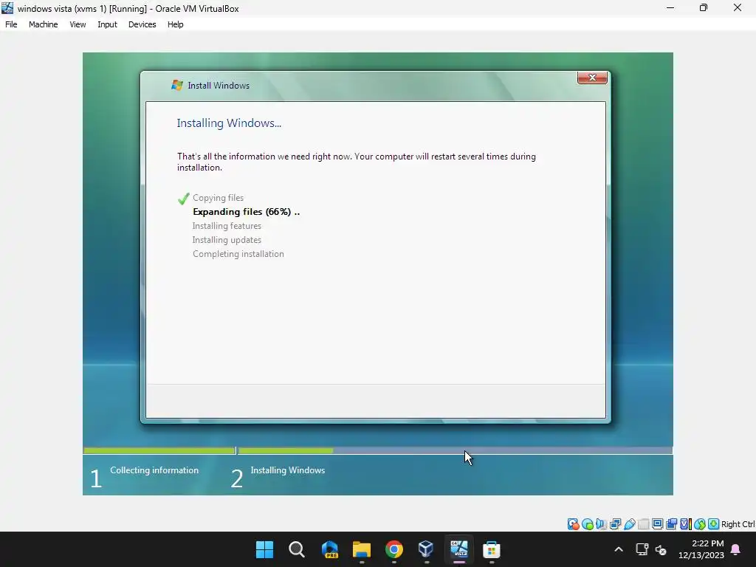Viewport: 756px width, 567px height.
Task: Click the Completing installation step
Action: click(x=238, y=254)
